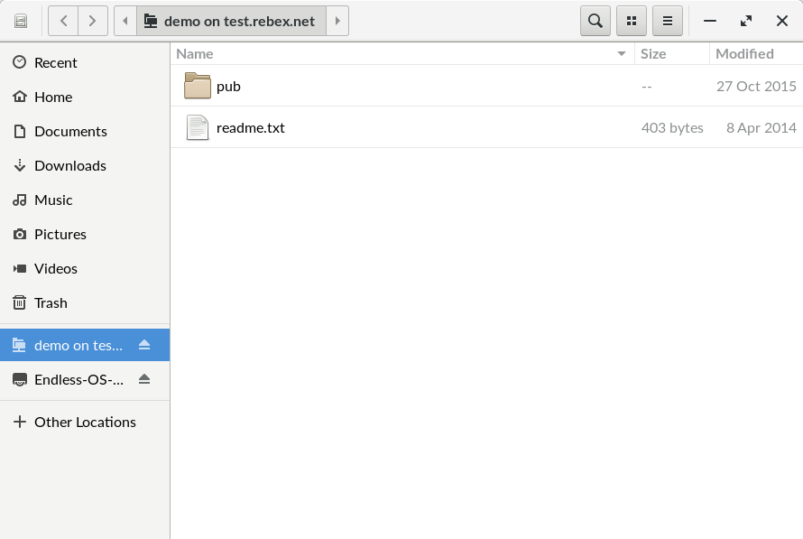Viewport: 803px width, 539px height.
Task: Open Downloads in the sidebar
Action: pyautogui.click(x=85, y=165)
